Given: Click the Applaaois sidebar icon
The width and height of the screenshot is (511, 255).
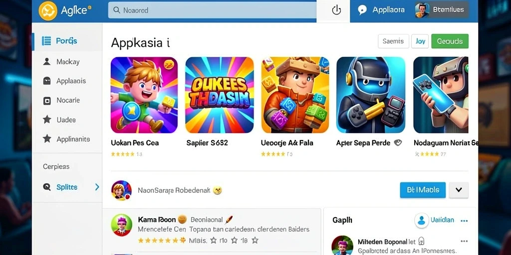Looking at the screenshot, I should point(47,81).
